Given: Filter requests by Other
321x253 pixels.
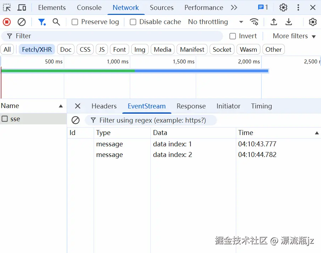Looking at the screenshot, I should [273, 50].
